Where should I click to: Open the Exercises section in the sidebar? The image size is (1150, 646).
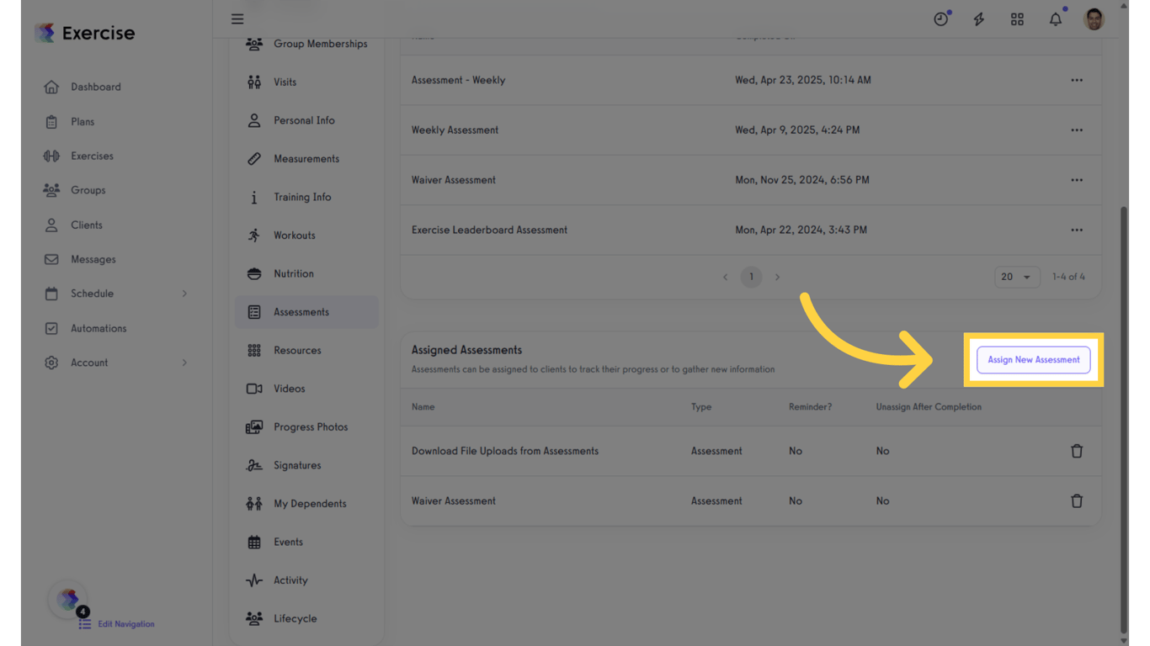coord(91,156)
